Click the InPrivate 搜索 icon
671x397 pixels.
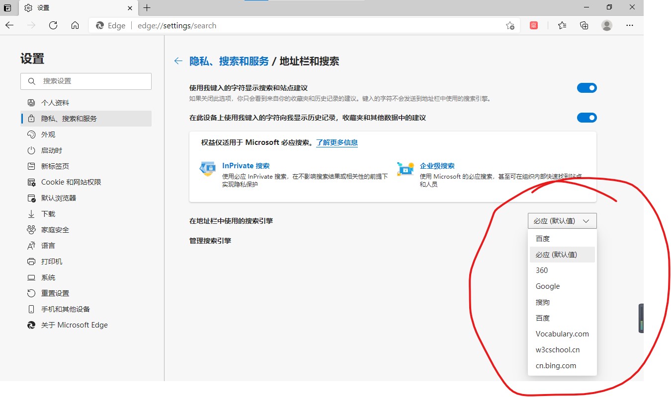[207, 169]
